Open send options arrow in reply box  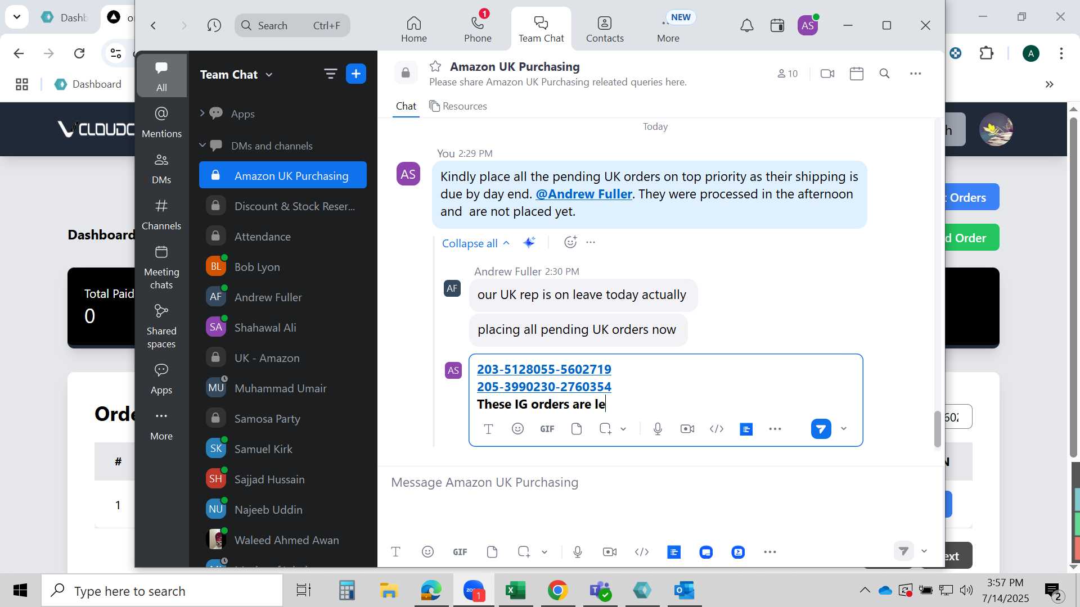point(844,429)
